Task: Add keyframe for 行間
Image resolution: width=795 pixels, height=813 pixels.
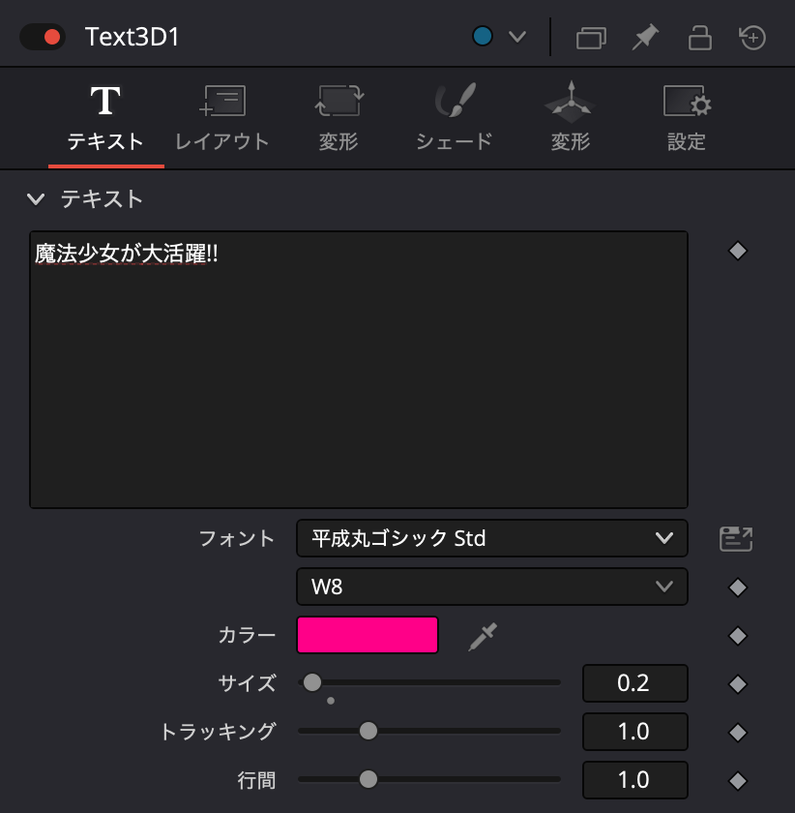Action: pos(738,781)
